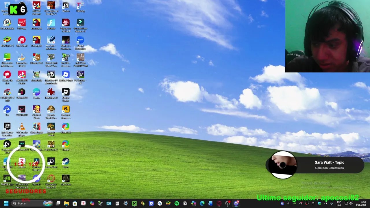
Task: Select the Notion desktop icon
Action: [x=66, y=7]
